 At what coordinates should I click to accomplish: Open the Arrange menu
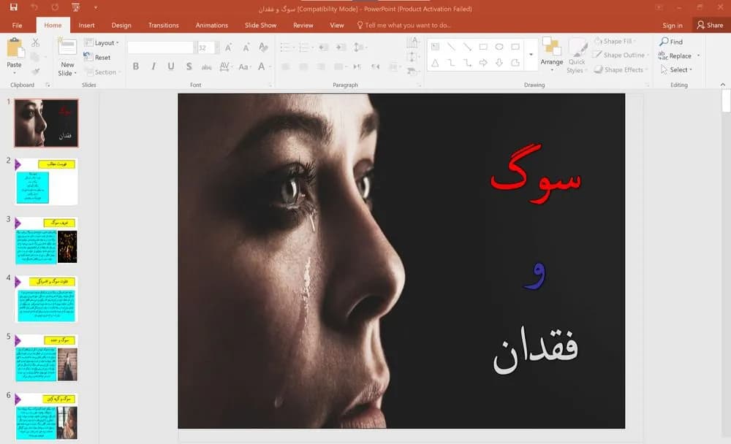551,55
